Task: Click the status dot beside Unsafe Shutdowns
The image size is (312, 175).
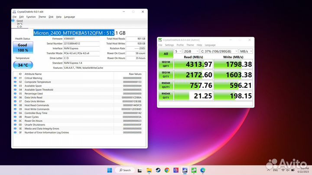Action: pos(15,124)
